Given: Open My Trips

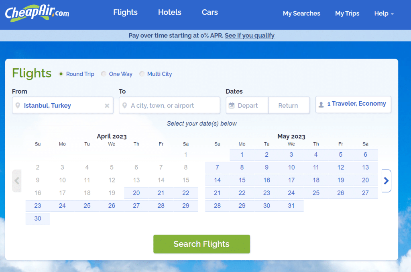Looking at the screenshot, I should point(347,13).
